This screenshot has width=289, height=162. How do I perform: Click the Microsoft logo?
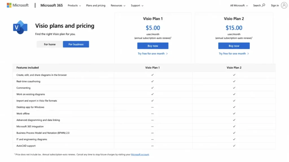tap(18, 5)
